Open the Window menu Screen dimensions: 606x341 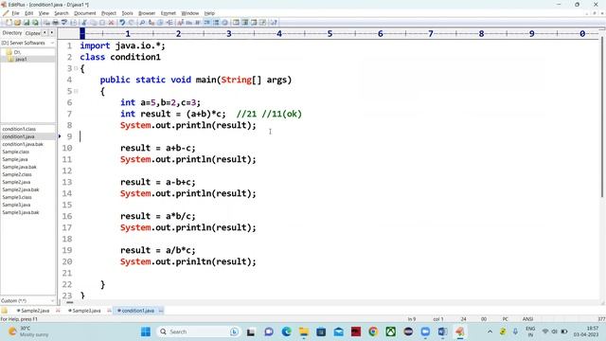click(189, 13)
